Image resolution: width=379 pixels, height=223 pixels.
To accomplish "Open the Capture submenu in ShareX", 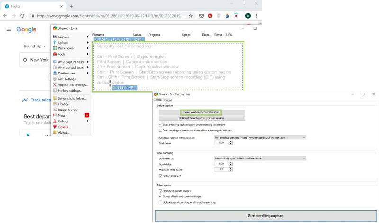I will [x=63, y=37].
